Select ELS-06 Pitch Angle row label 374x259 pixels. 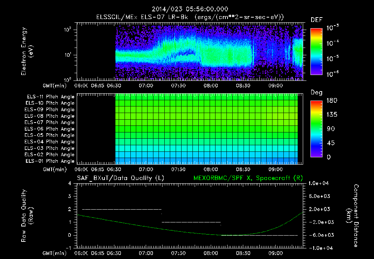pos(50,129)
